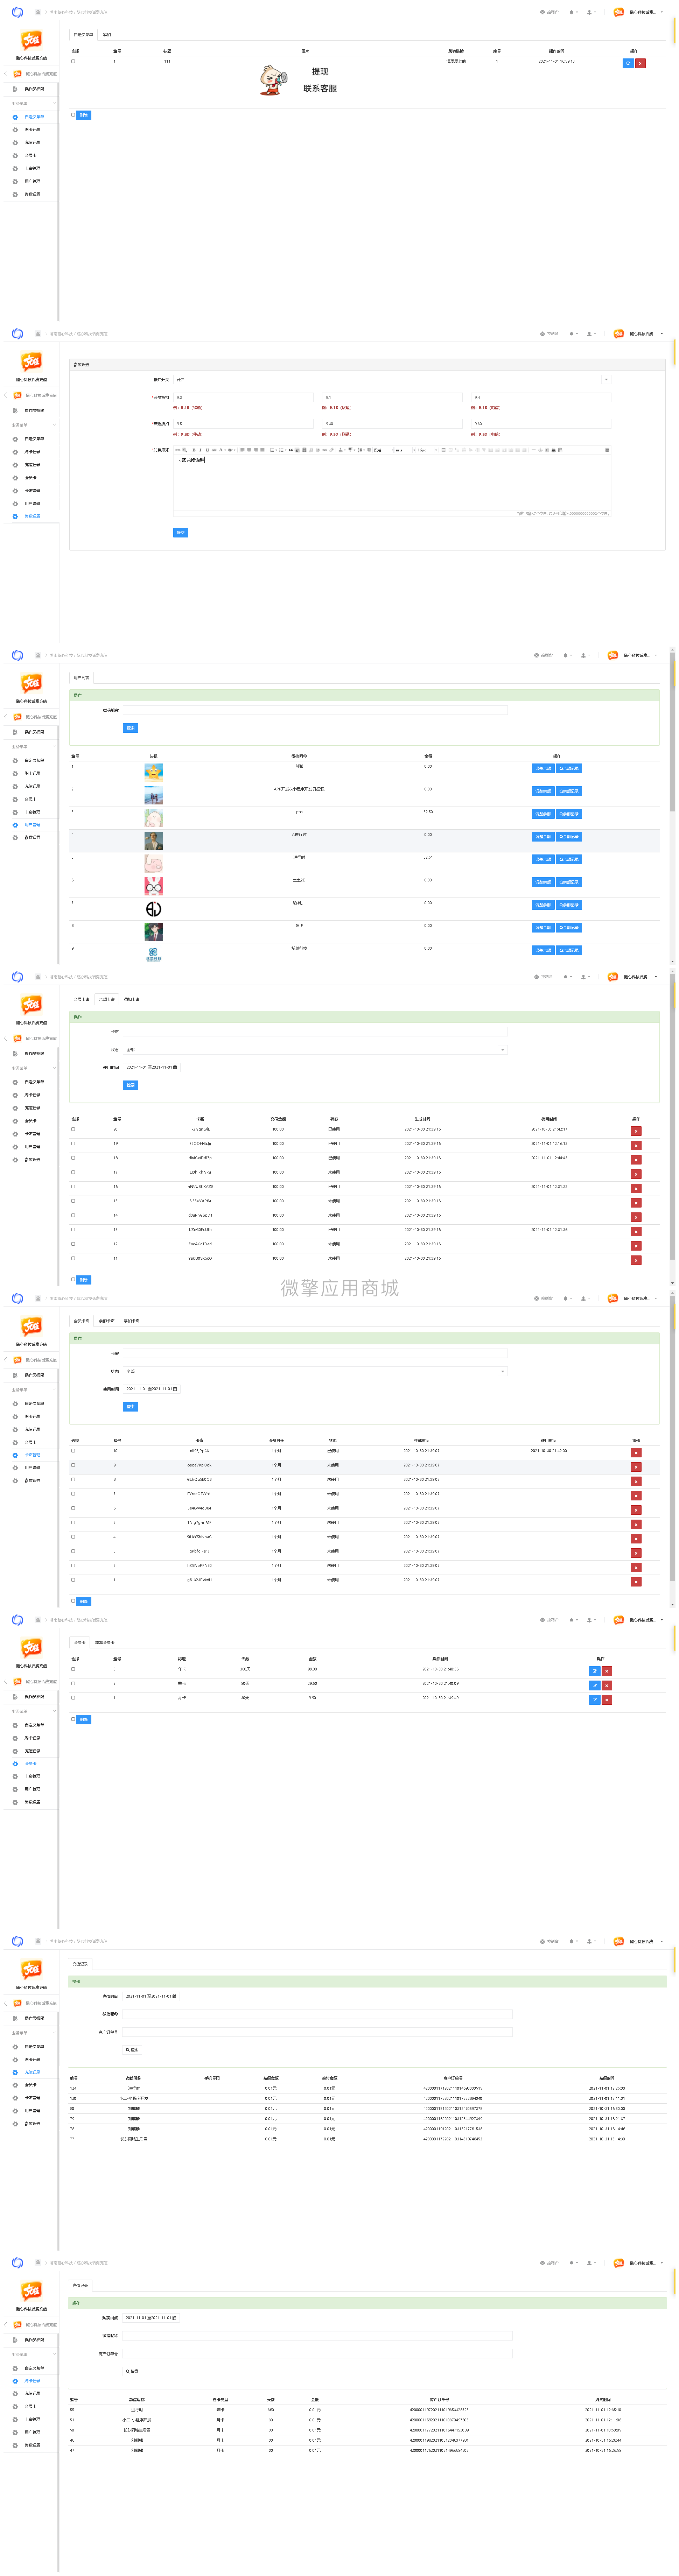Focus first price input on settings page
679x2576 pixels.
(243, 397)
